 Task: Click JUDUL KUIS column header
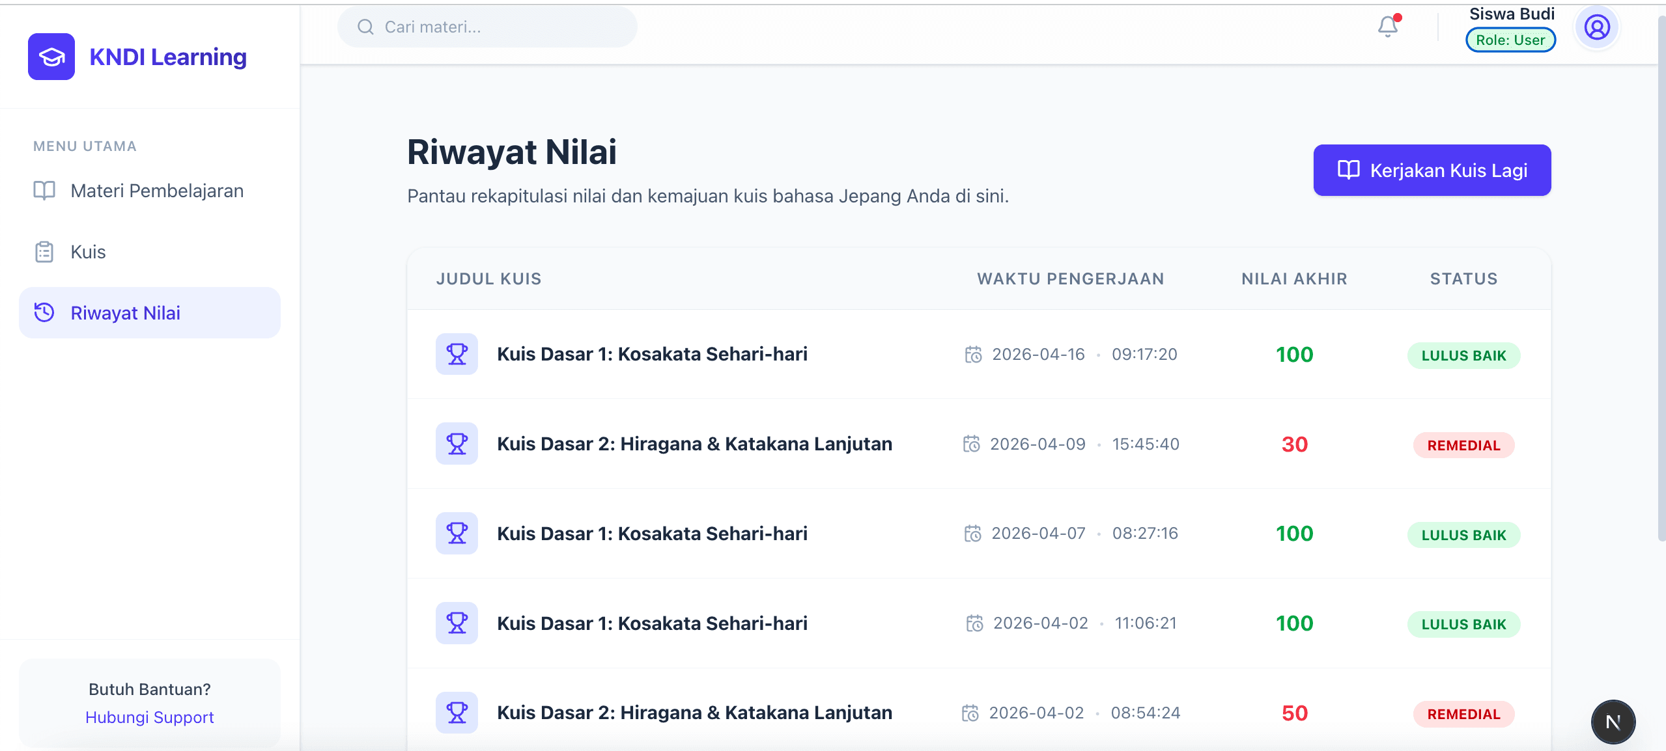tap(489, 279)
